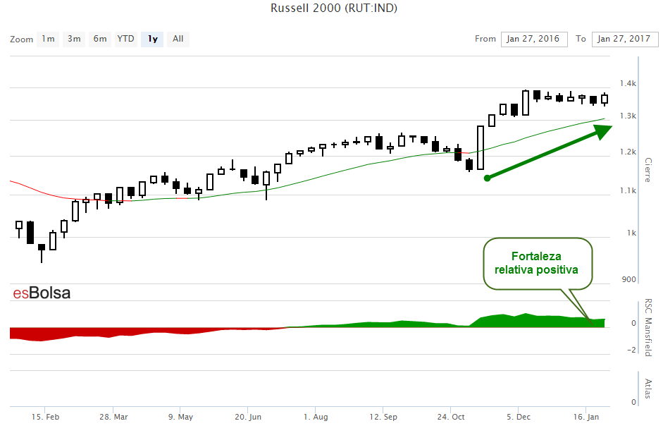Show All data range
The image size is (663, 433).
coord(178,39)
